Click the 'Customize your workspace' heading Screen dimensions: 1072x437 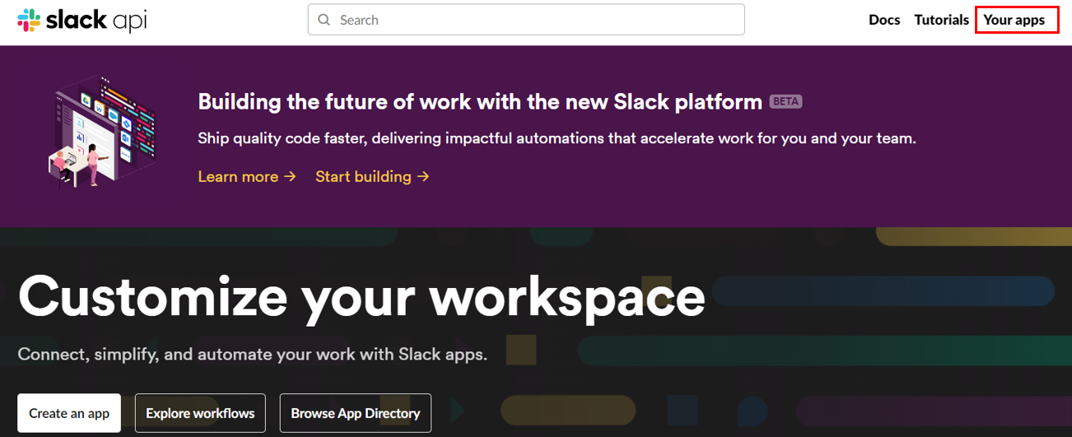pos(361,298)
